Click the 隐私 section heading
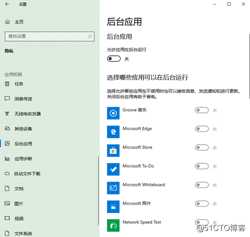 [9, 51]
